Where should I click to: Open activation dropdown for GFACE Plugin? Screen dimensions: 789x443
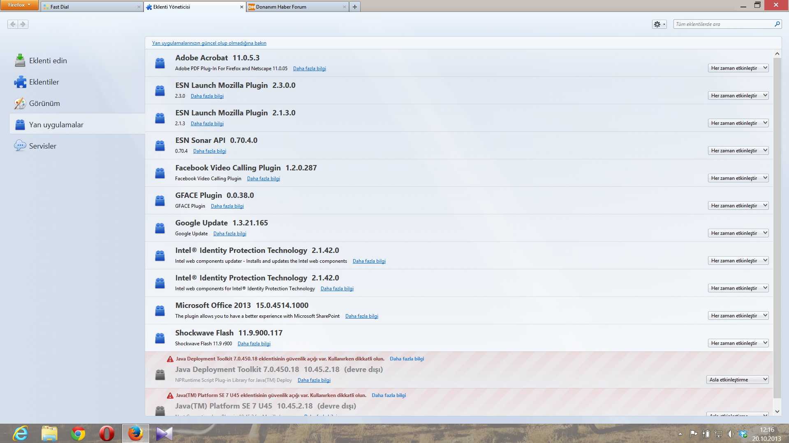pos(738,206)
